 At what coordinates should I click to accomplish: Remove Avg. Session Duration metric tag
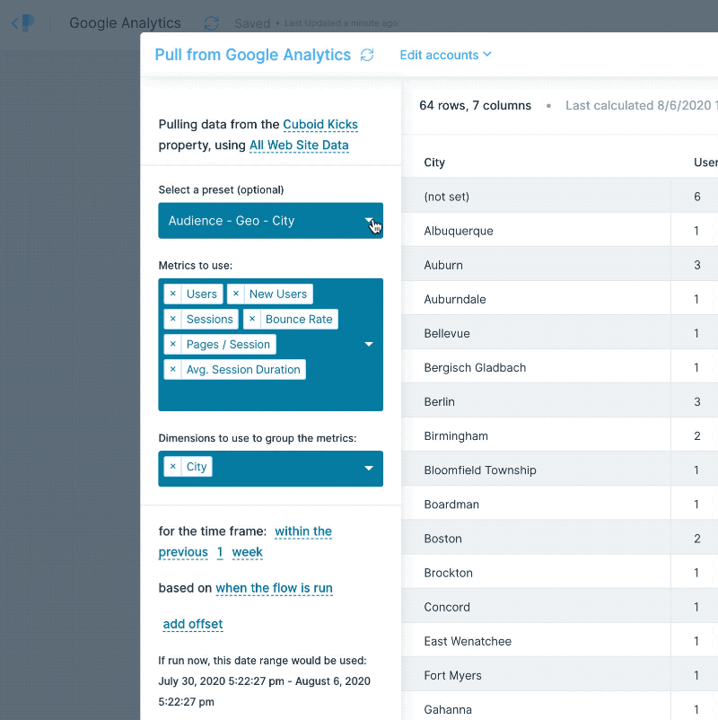172,370
